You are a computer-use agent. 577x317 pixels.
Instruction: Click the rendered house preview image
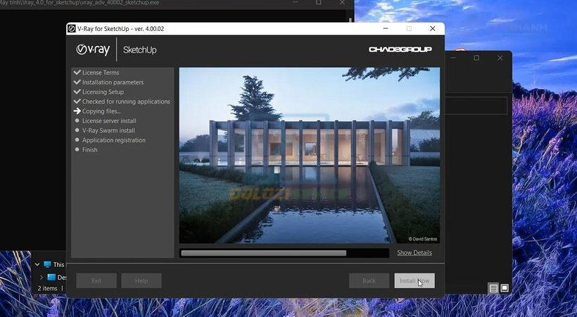310,155
